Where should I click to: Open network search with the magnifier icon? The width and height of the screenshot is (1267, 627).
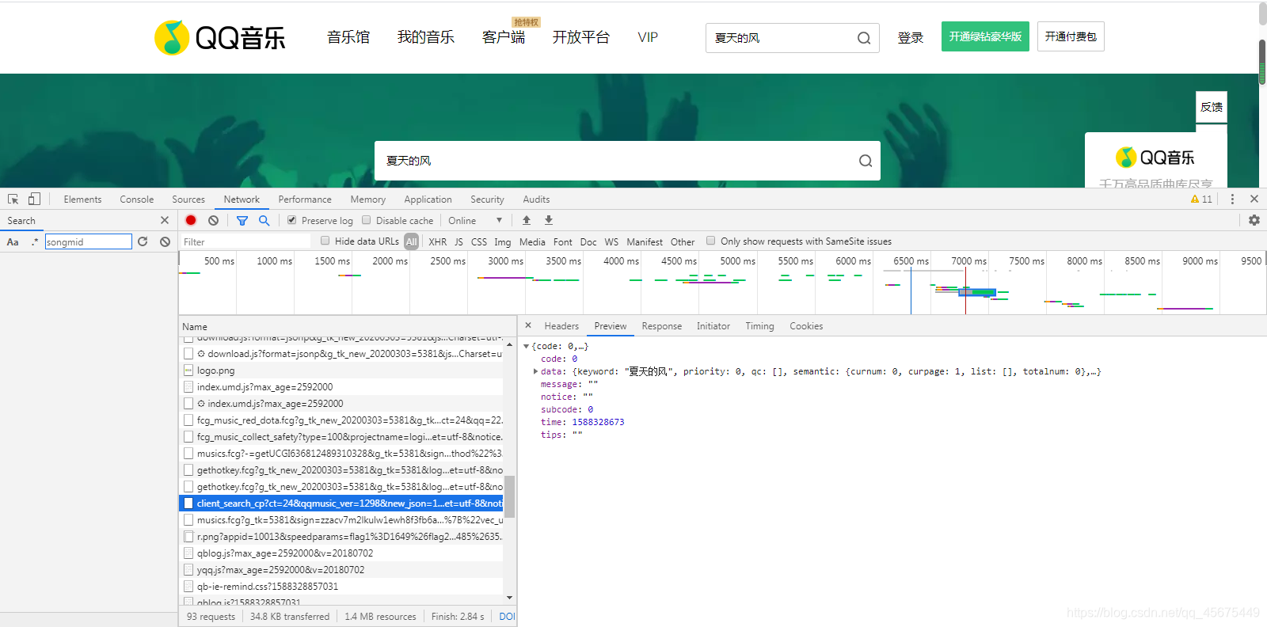[264, 220]
